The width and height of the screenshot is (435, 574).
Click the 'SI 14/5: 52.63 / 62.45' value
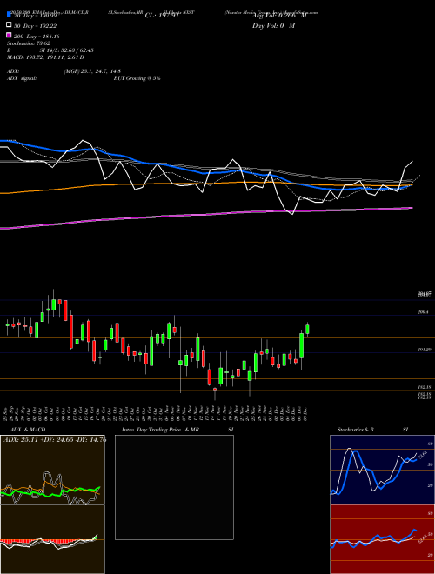coord(66,50)
